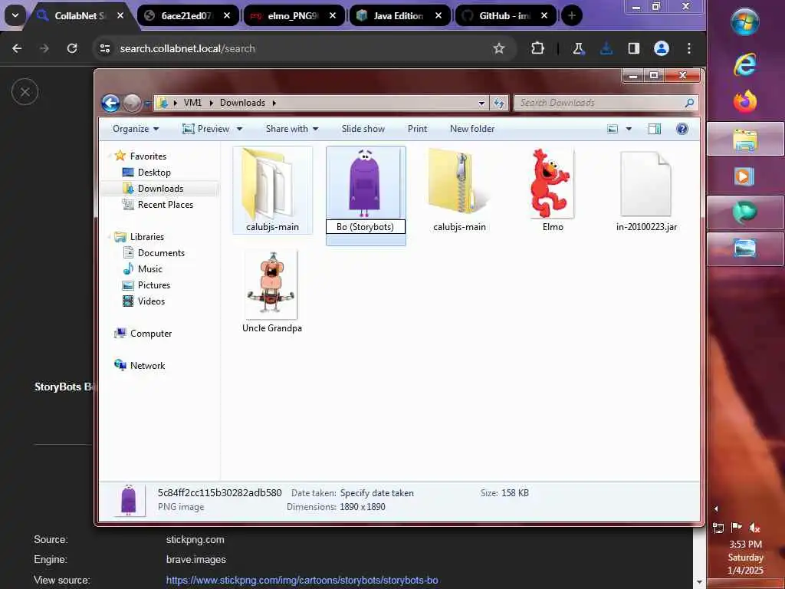Image resolution: width=785 pixels, height=589 pixels.
Task: Open Explorer recent locations dropdown arrow
Action: (x=147, y=104)
